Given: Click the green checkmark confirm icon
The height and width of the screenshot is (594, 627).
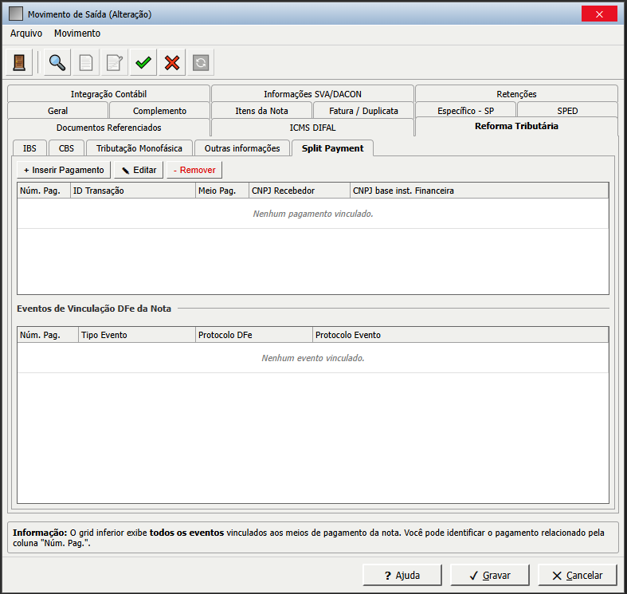Looking at the screenshot, I should (x=143, y=62).
